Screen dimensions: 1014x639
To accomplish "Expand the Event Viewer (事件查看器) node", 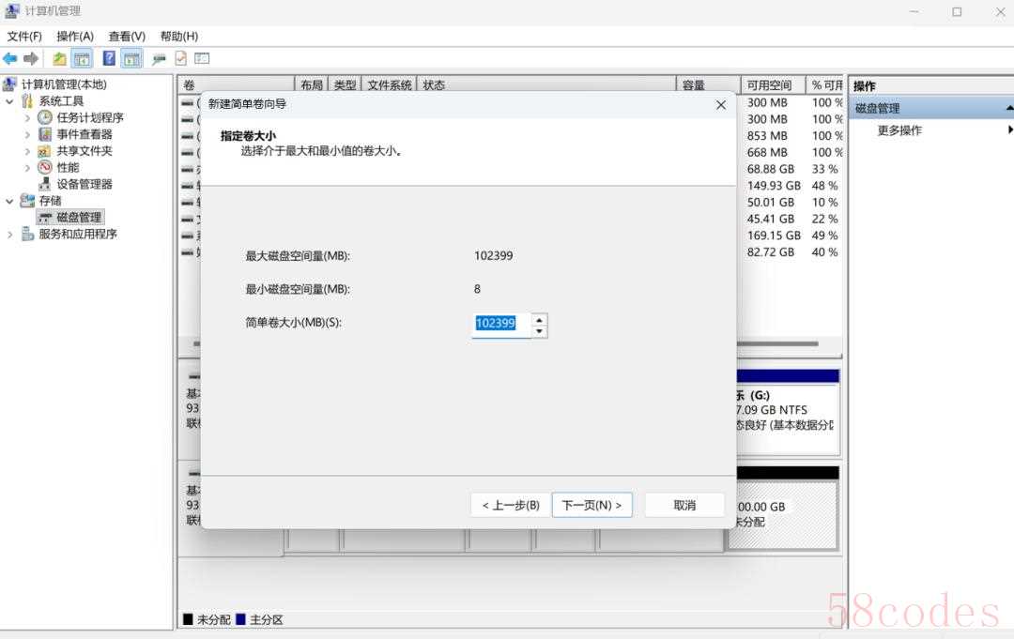I will point(27,134).
